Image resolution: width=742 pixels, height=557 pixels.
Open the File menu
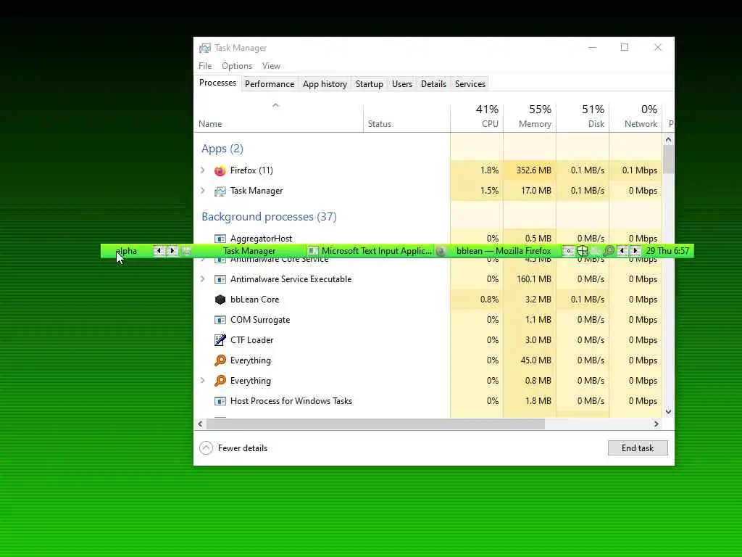pyautogui.click(x=205, y=66)
